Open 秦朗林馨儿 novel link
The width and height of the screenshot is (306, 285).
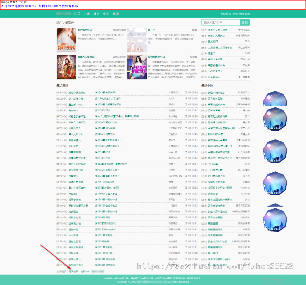tap(74, 259)
